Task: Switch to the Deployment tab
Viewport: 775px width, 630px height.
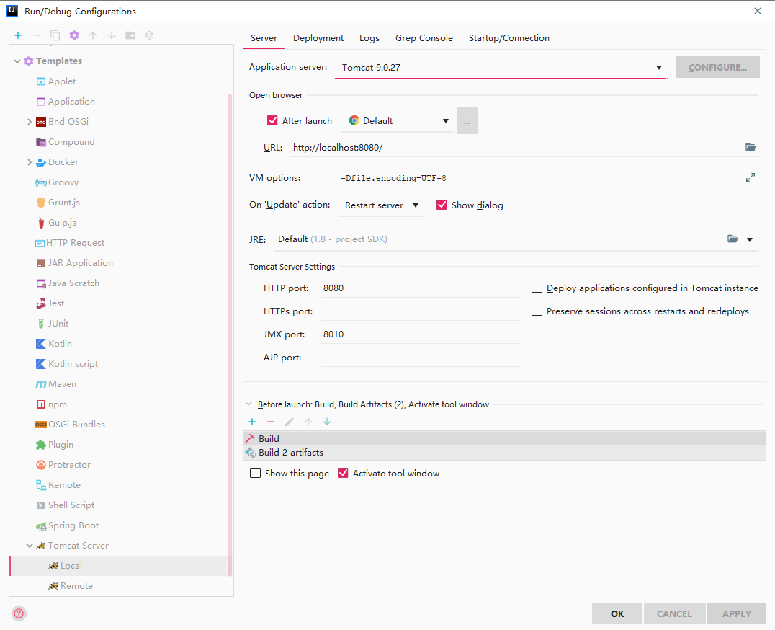Action: pos(318,38)
